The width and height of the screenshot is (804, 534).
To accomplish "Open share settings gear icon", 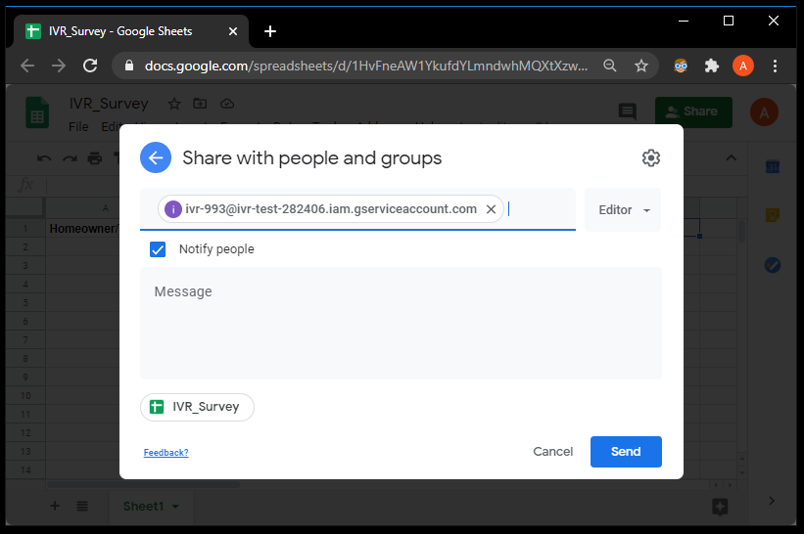I will [650, 157].
